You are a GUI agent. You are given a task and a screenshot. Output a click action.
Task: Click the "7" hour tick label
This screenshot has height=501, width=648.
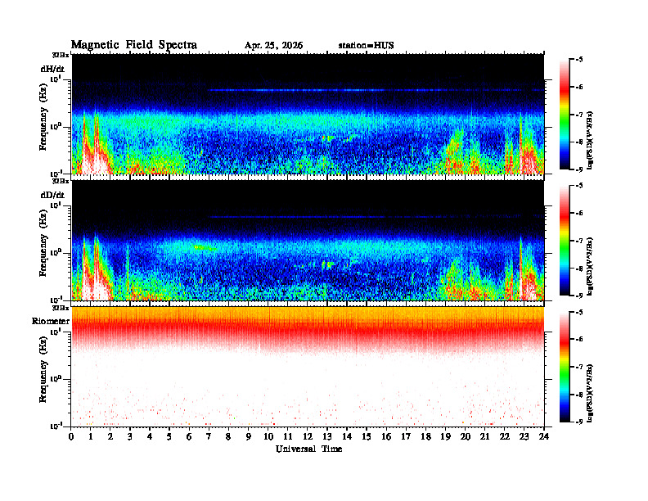(x=209, y=436)
